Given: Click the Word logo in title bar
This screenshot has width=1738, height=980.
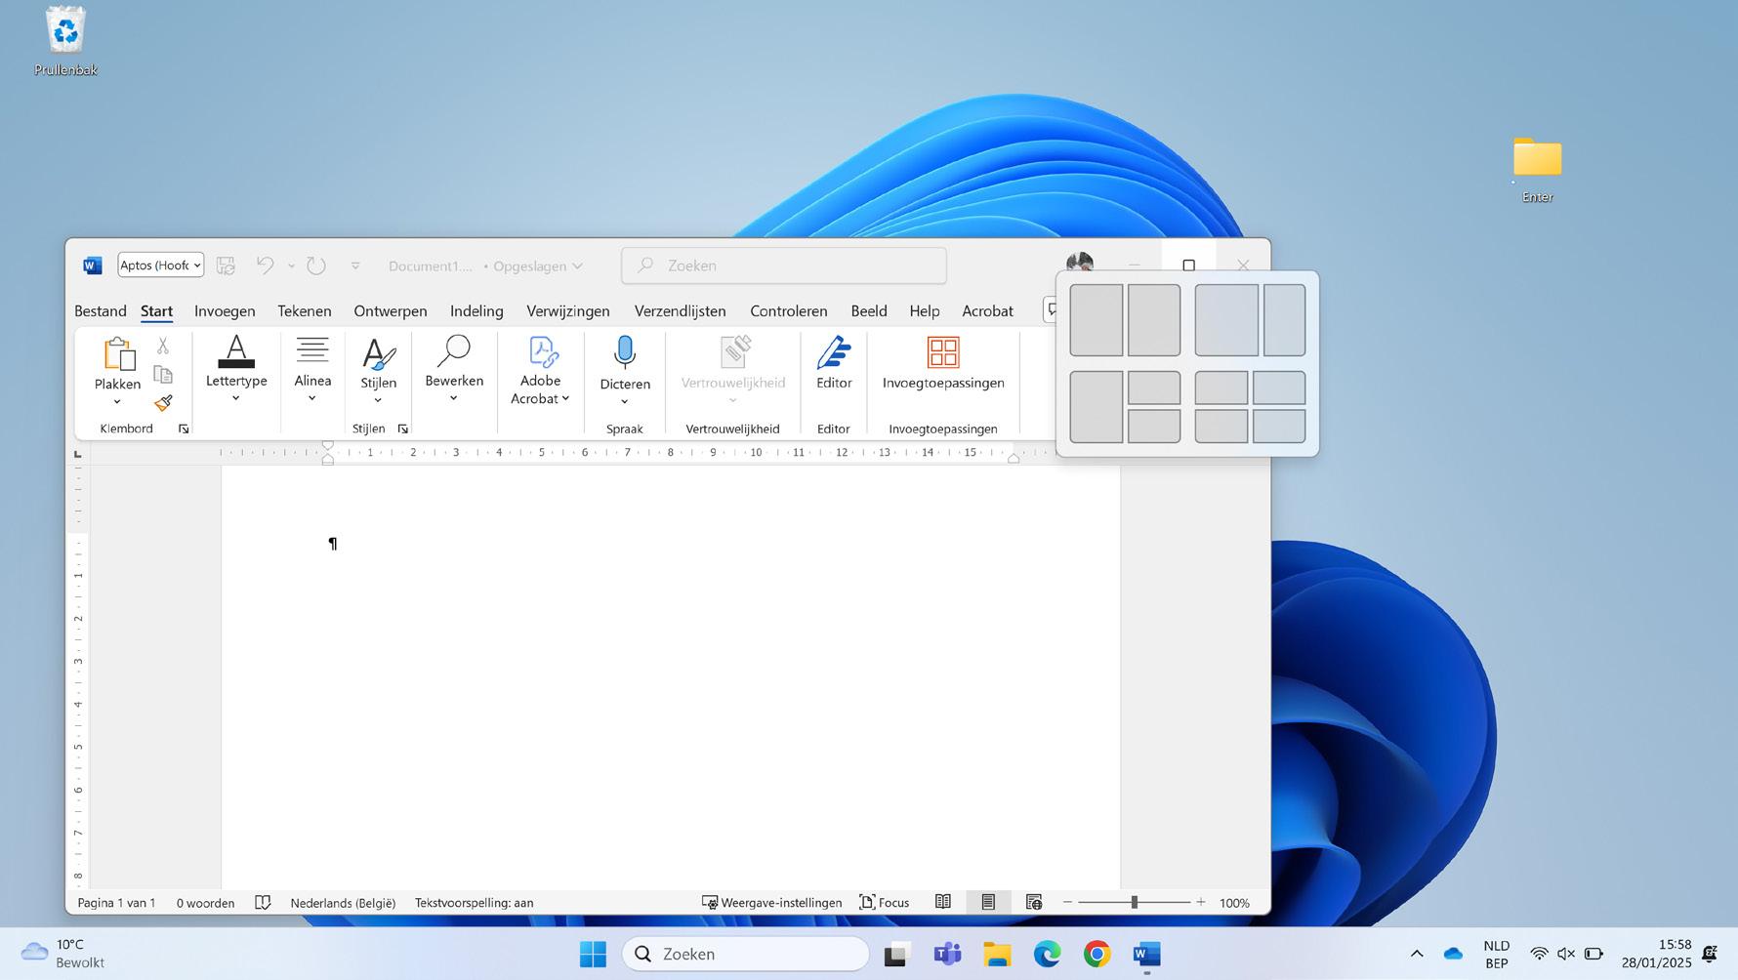Looking at the screenshot, I should coord(93,265).
